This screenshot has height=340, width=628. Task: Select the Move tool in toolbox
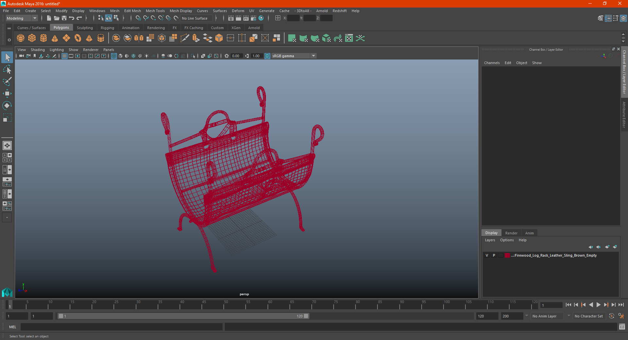point(7,93)
